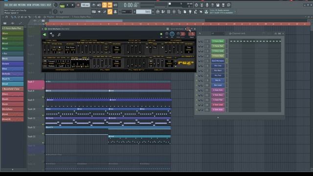Open the PATTERNS menu
Viewport: 313px width, 176px height.
(22, 5)
